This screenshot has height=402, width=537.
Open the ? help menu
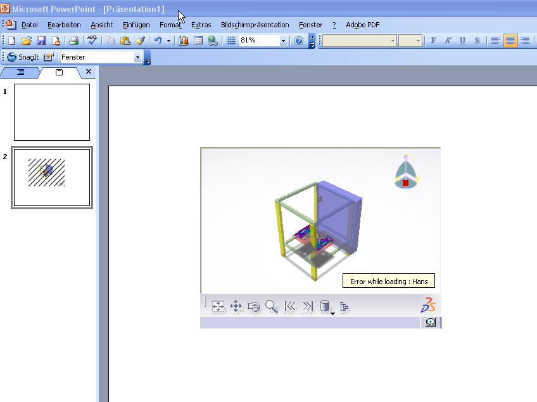(x=334, y=25)
